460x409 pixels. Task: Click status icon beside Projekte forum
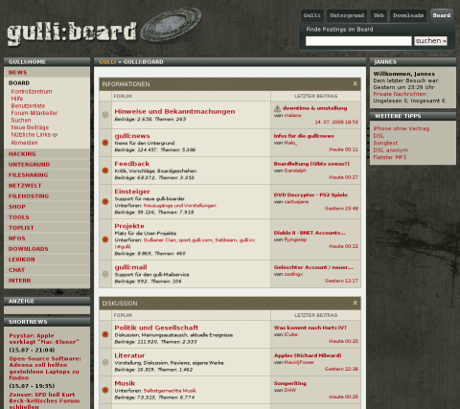click(105, 239)
